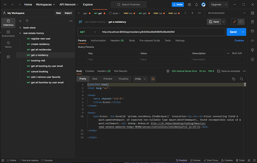
Task: Click the request URL field
Action: pos(160,32)
